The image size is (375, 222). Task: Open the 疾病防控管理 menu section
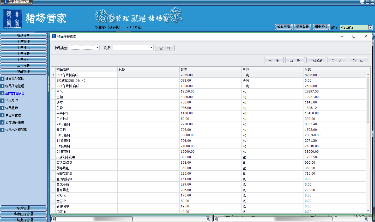[x=23, y=214]
